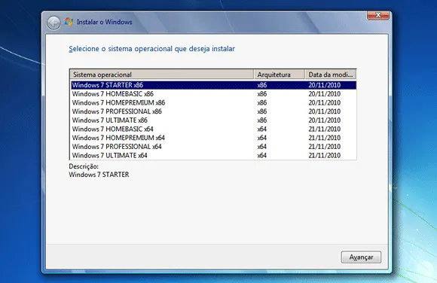Click date 20/11/2010 of PROFESSIONAL x86 row
This screenshot has height=283, width=437.
click(325, 111)
